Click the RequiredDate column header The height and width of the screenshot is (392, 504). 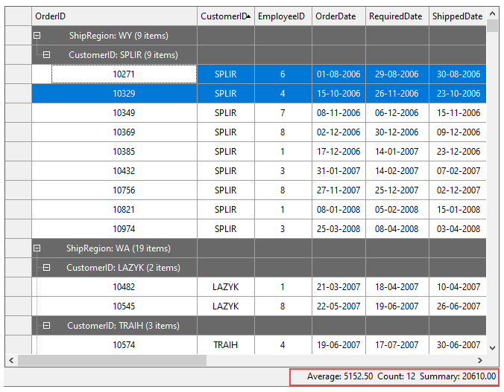tap(396, 16)
